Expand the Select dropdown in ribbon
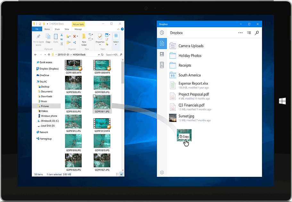The width and height of the screenshot is (292, 202). pos(116,44)
